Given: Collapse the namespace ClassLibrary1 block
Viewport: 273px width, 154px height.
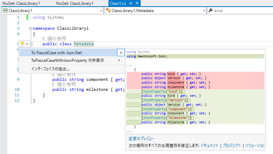Looking at the screenshot, I should click(30, 28).
